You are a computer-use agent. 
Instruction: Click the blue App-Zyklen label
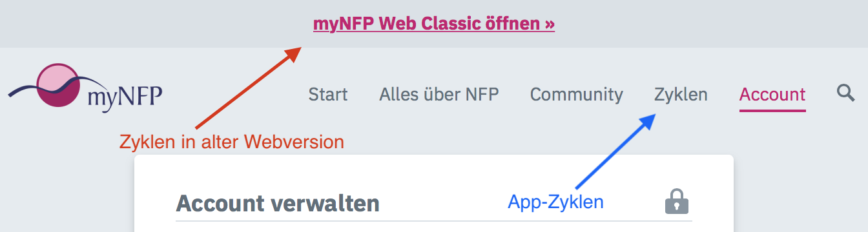[556, 202]
